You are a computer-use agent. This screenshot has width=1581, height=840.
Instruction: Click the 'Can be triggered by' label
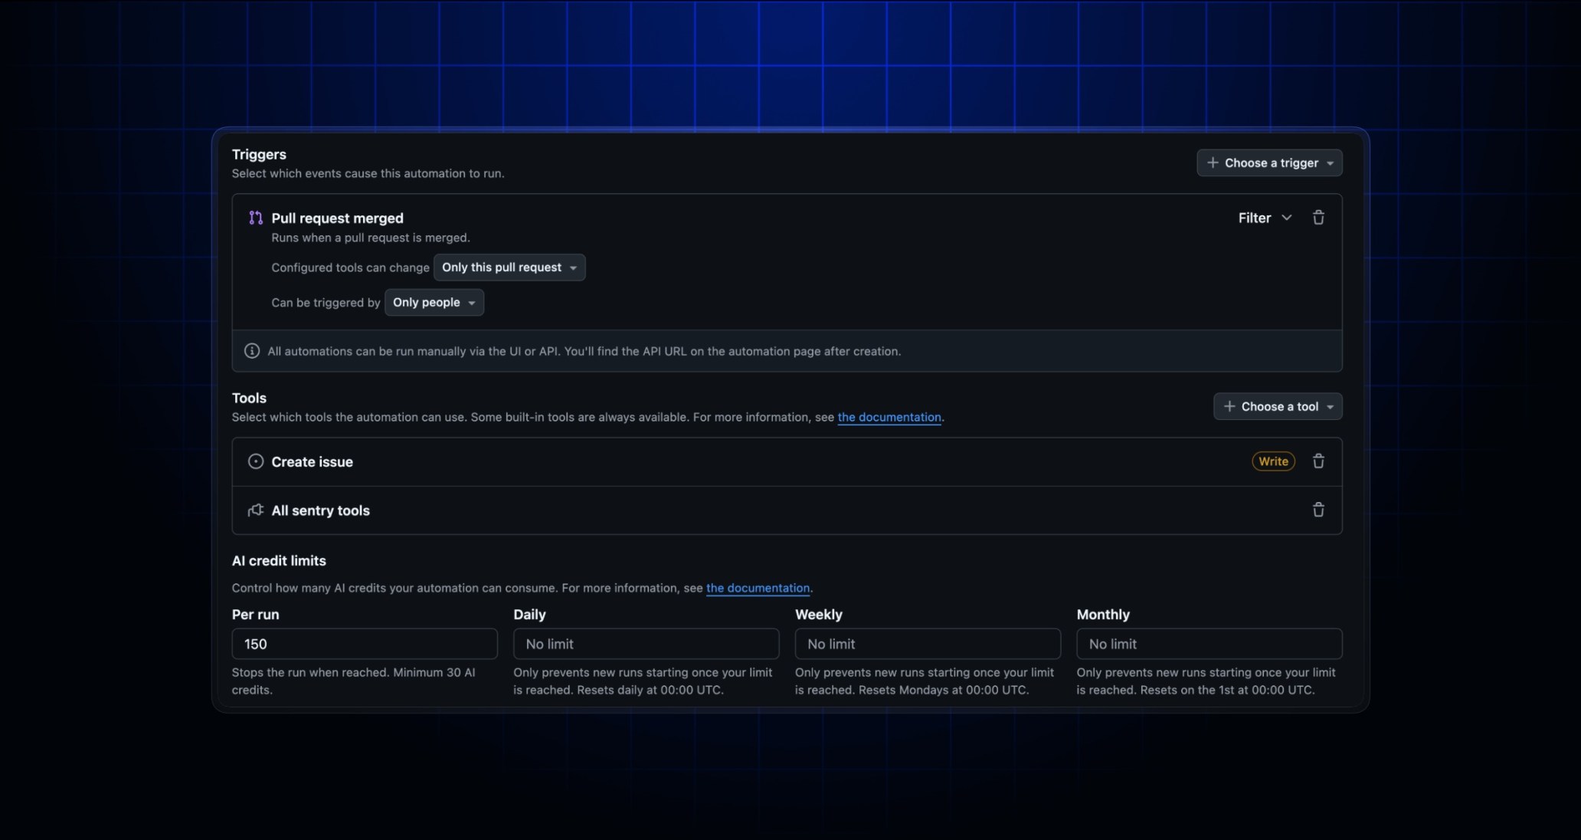(326, 303)
